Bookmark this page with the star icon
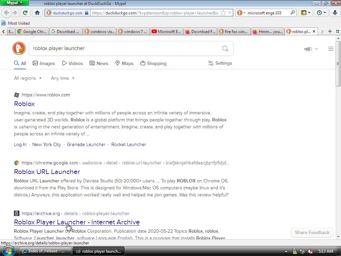The image size is (341, 256). coord(223,13)
